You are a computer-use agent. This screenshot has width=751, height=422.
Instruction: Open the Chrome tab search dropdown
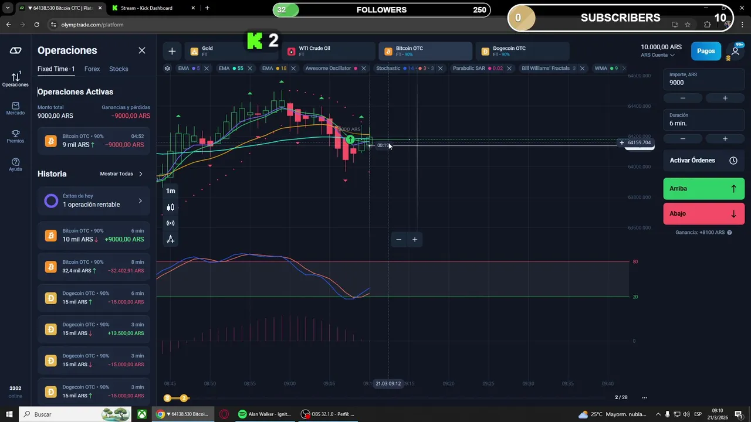click(x=8, y=8)
